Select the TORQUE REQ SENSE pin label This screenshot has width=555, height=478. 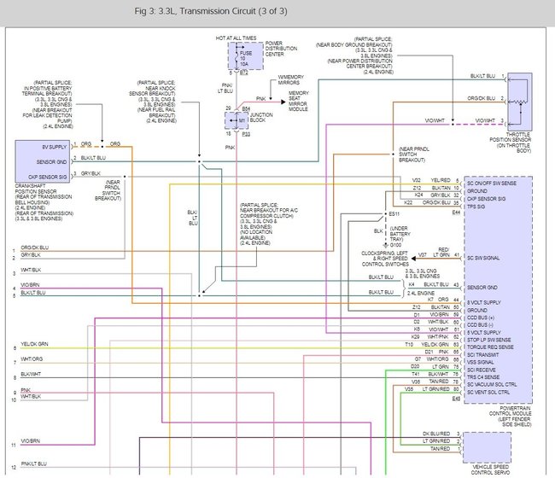(490, 347)
